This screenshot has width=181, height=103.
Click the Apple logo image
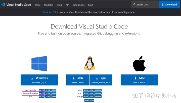pyautogui.click(x=139, y=64)
